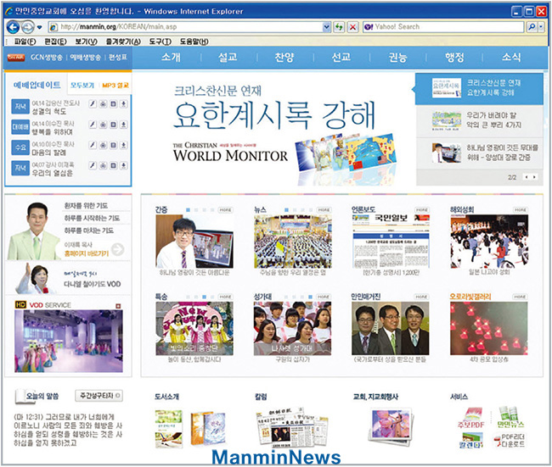The width and height of the screenshot is (552, 467).
Task: Open the 만민뉴스 service icon
Action: click(510, 418)
